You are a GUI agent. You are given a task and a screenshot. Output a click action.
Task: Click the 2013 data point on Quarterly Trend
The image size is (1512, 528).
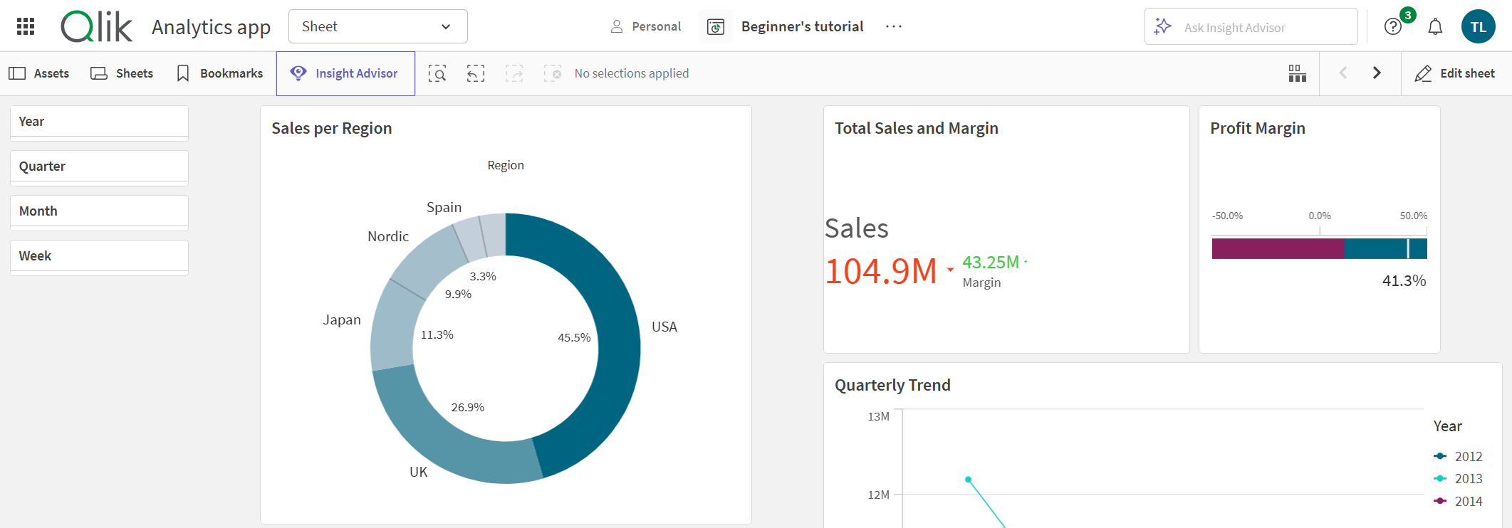pyautogui.click(x=969, y=480)
